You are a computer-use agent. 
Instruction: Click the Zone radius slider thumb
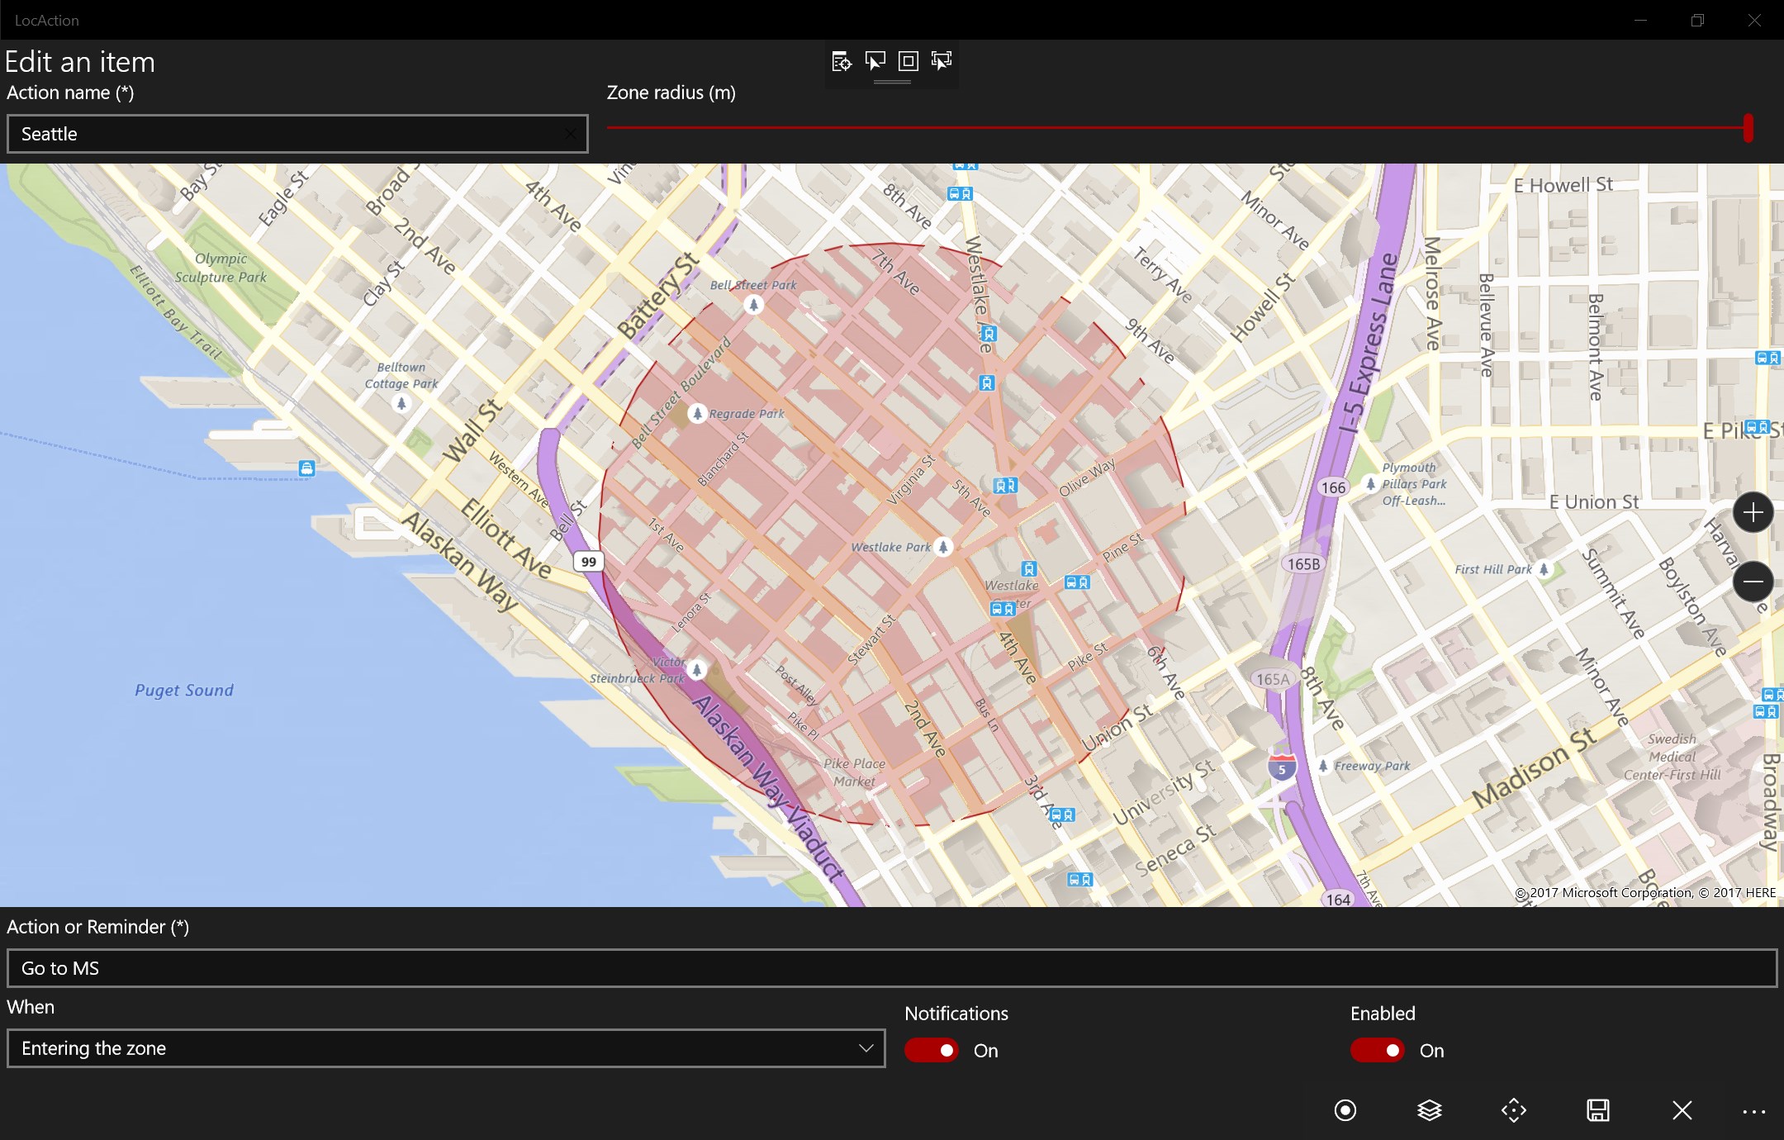pyautogui.click(x=1748, y=128)
